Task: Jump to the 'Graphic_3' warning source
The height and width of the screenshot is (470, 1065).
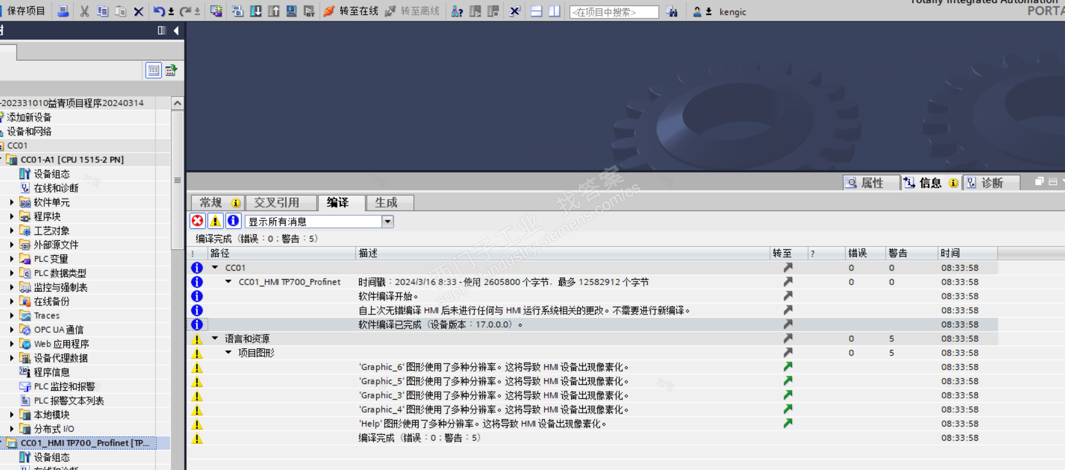Action: click(x=788, y=395)
